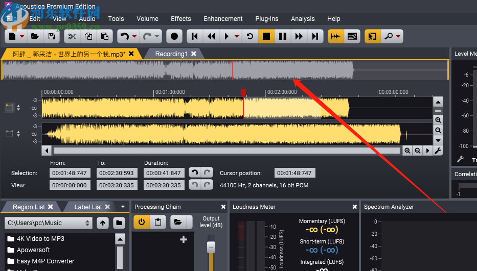Toggle the Processing Chain power button

(142, 222)
